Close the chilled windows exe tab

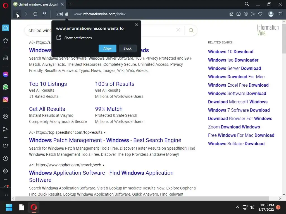[62, 4]
